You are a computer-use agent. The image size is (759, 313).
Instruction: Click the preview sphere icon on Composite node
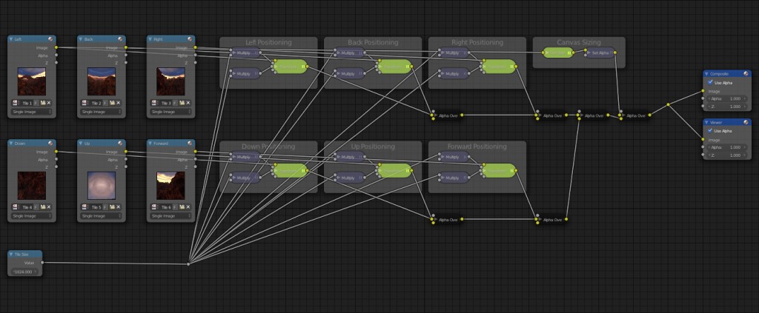pyautogui.click(x=747, y=74)
